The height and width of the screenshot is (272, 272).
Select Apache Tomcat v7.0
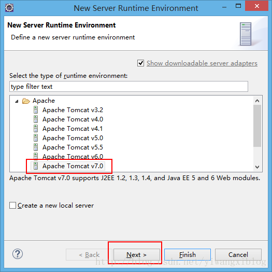[73, 166]
